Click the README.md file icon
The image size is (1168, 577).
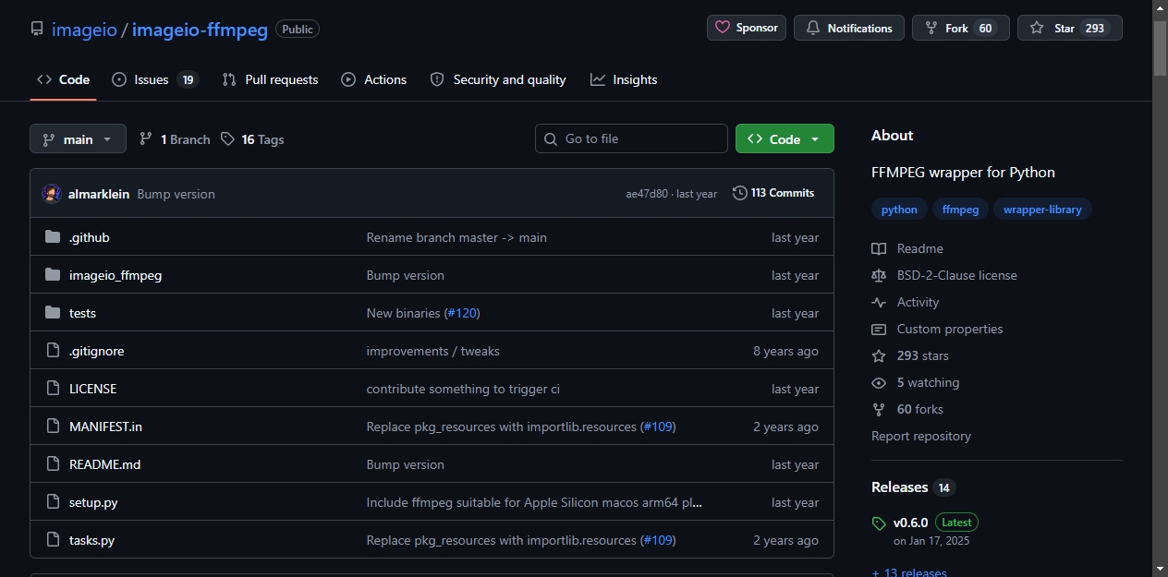[x=53, y=464]
